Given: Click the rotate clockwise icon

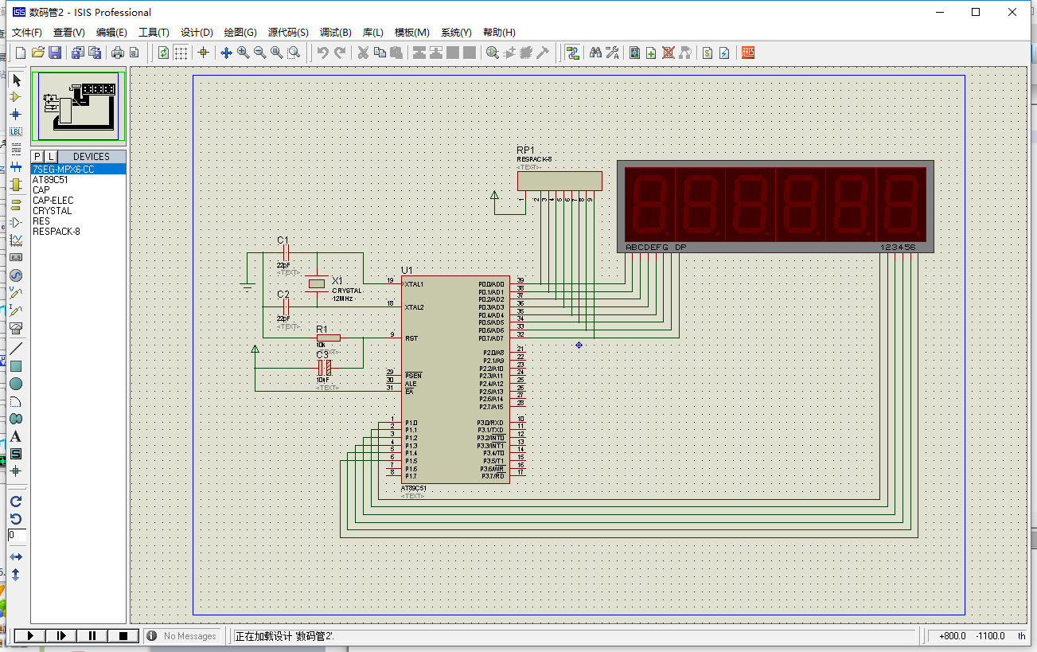Looking at the screenshot, I should 15,502.
